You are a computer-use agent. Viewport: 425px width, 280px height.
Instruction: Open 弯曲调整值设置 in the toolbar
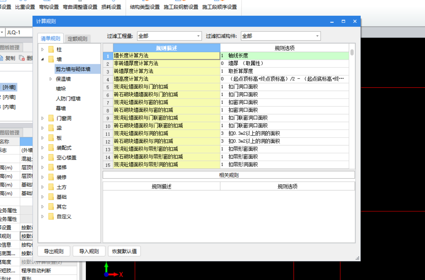[x=80, y=7]
